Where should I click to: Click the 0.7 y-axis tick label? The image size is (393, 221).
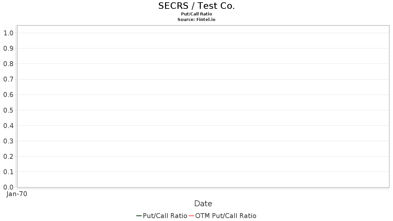click(9, 79)
